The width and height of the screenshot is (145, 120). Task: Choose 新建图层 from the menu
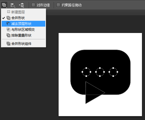click(24, 12)
